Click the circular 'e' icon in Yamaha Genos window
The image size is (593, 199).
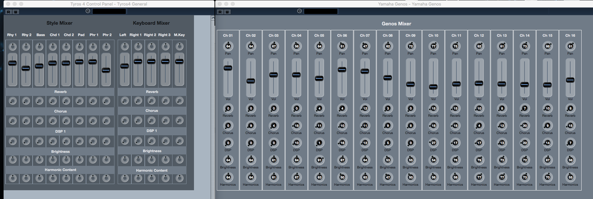[299, 11]
